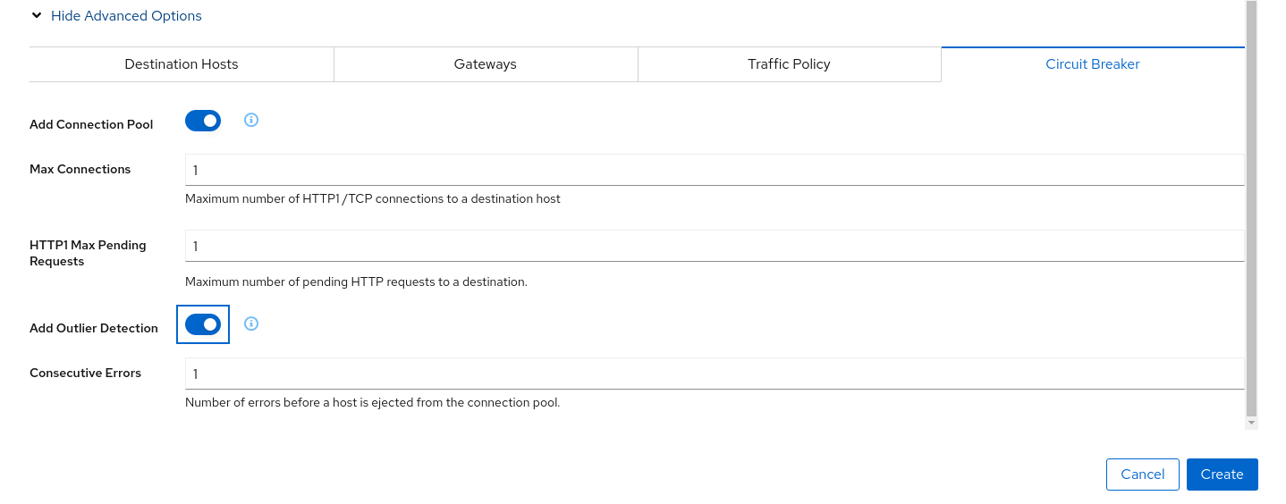Switch to the Destination Hosts tab

(182, 64)
